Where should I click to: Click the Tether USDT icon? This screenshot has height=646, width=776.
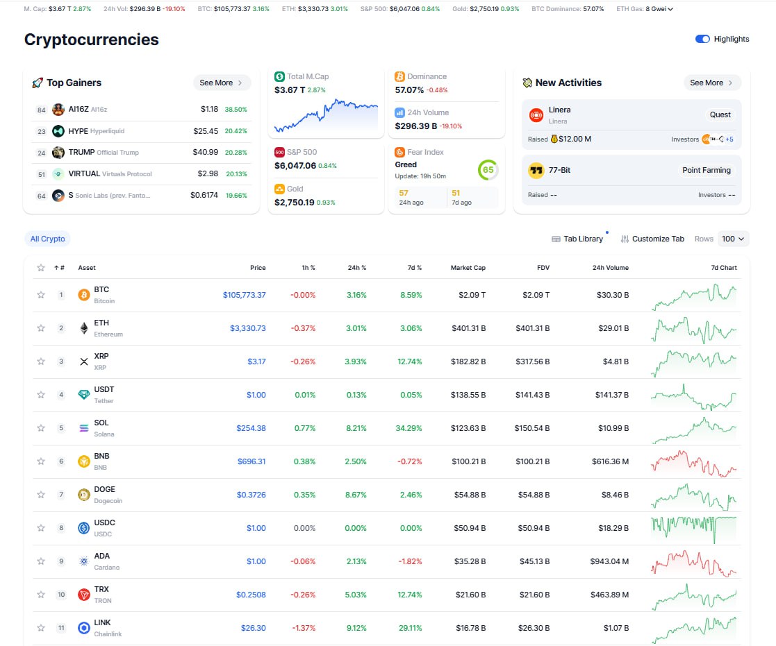(x=84, y=395)
